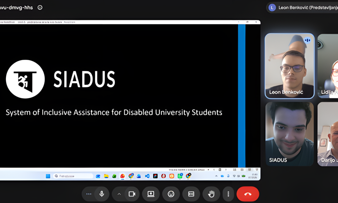Open Windows Start menu in shared screen
The image size is (338, 203).
pos(48,176)
